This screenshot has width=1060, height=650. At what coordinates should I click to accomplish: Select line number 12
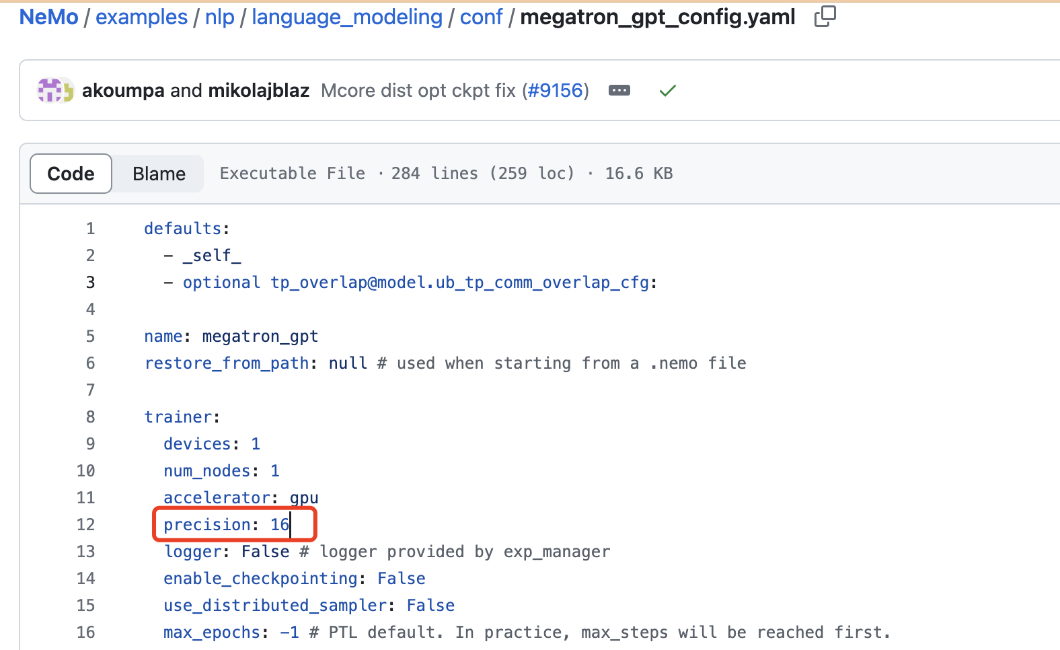[85, 525]
